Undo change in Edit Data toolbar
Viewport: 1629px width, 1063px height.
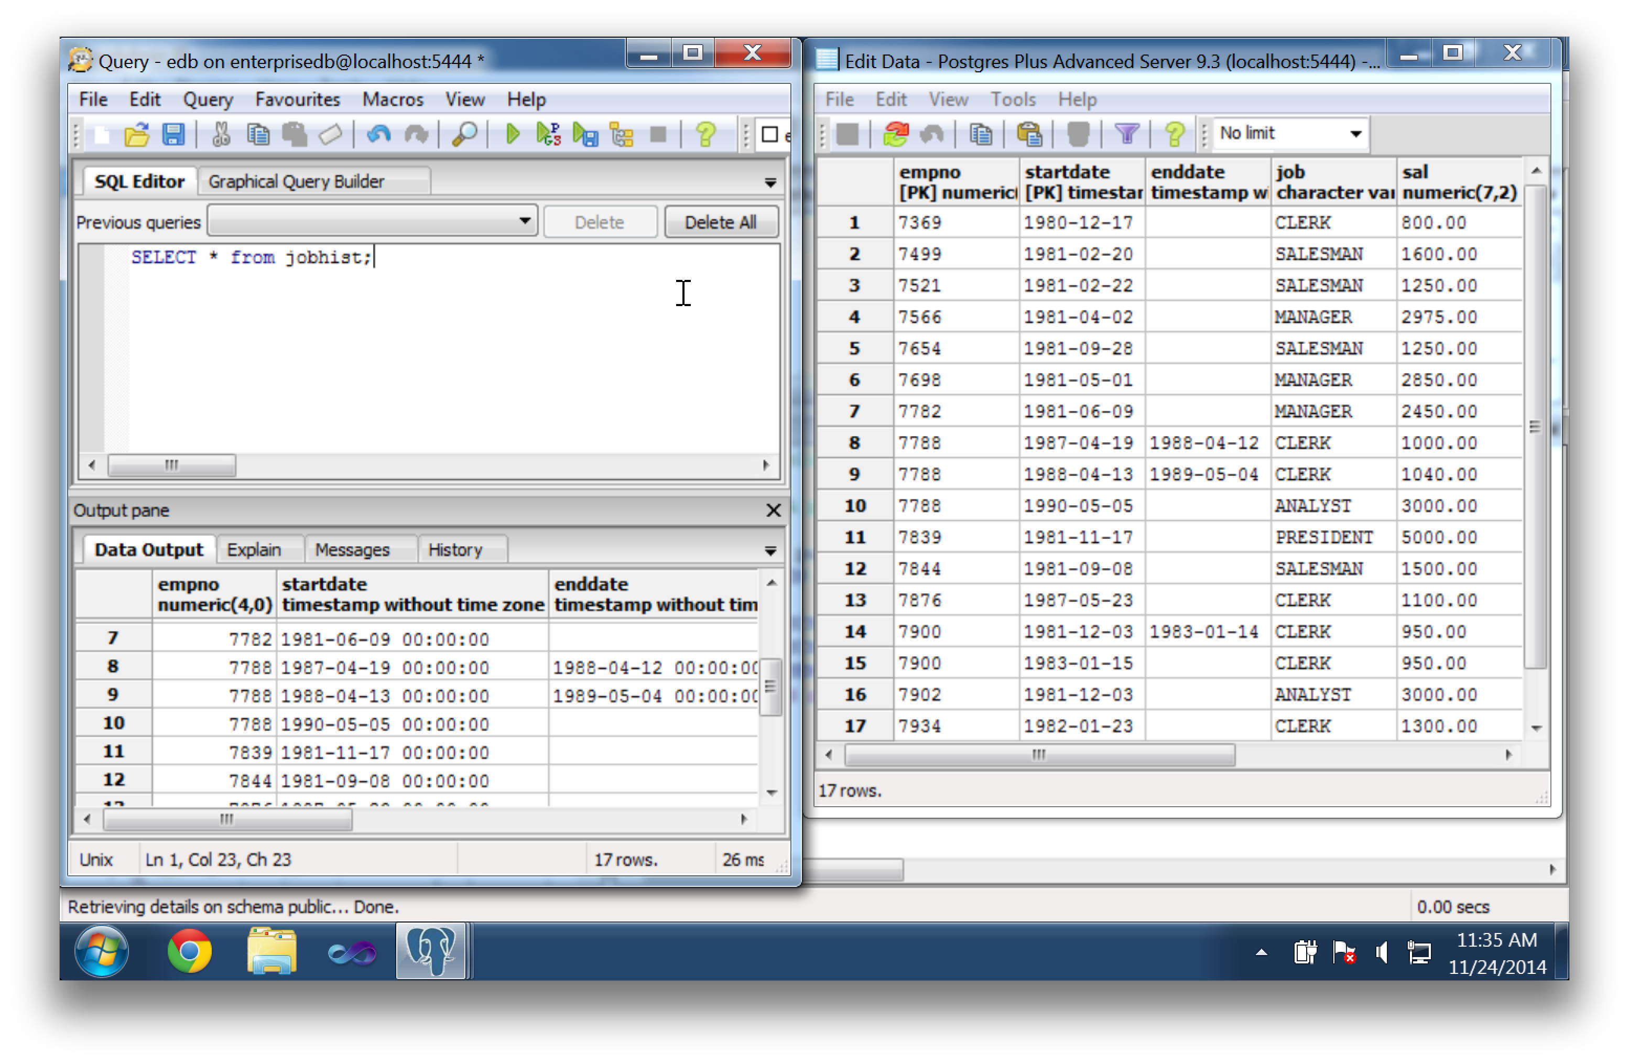[931, 134]
